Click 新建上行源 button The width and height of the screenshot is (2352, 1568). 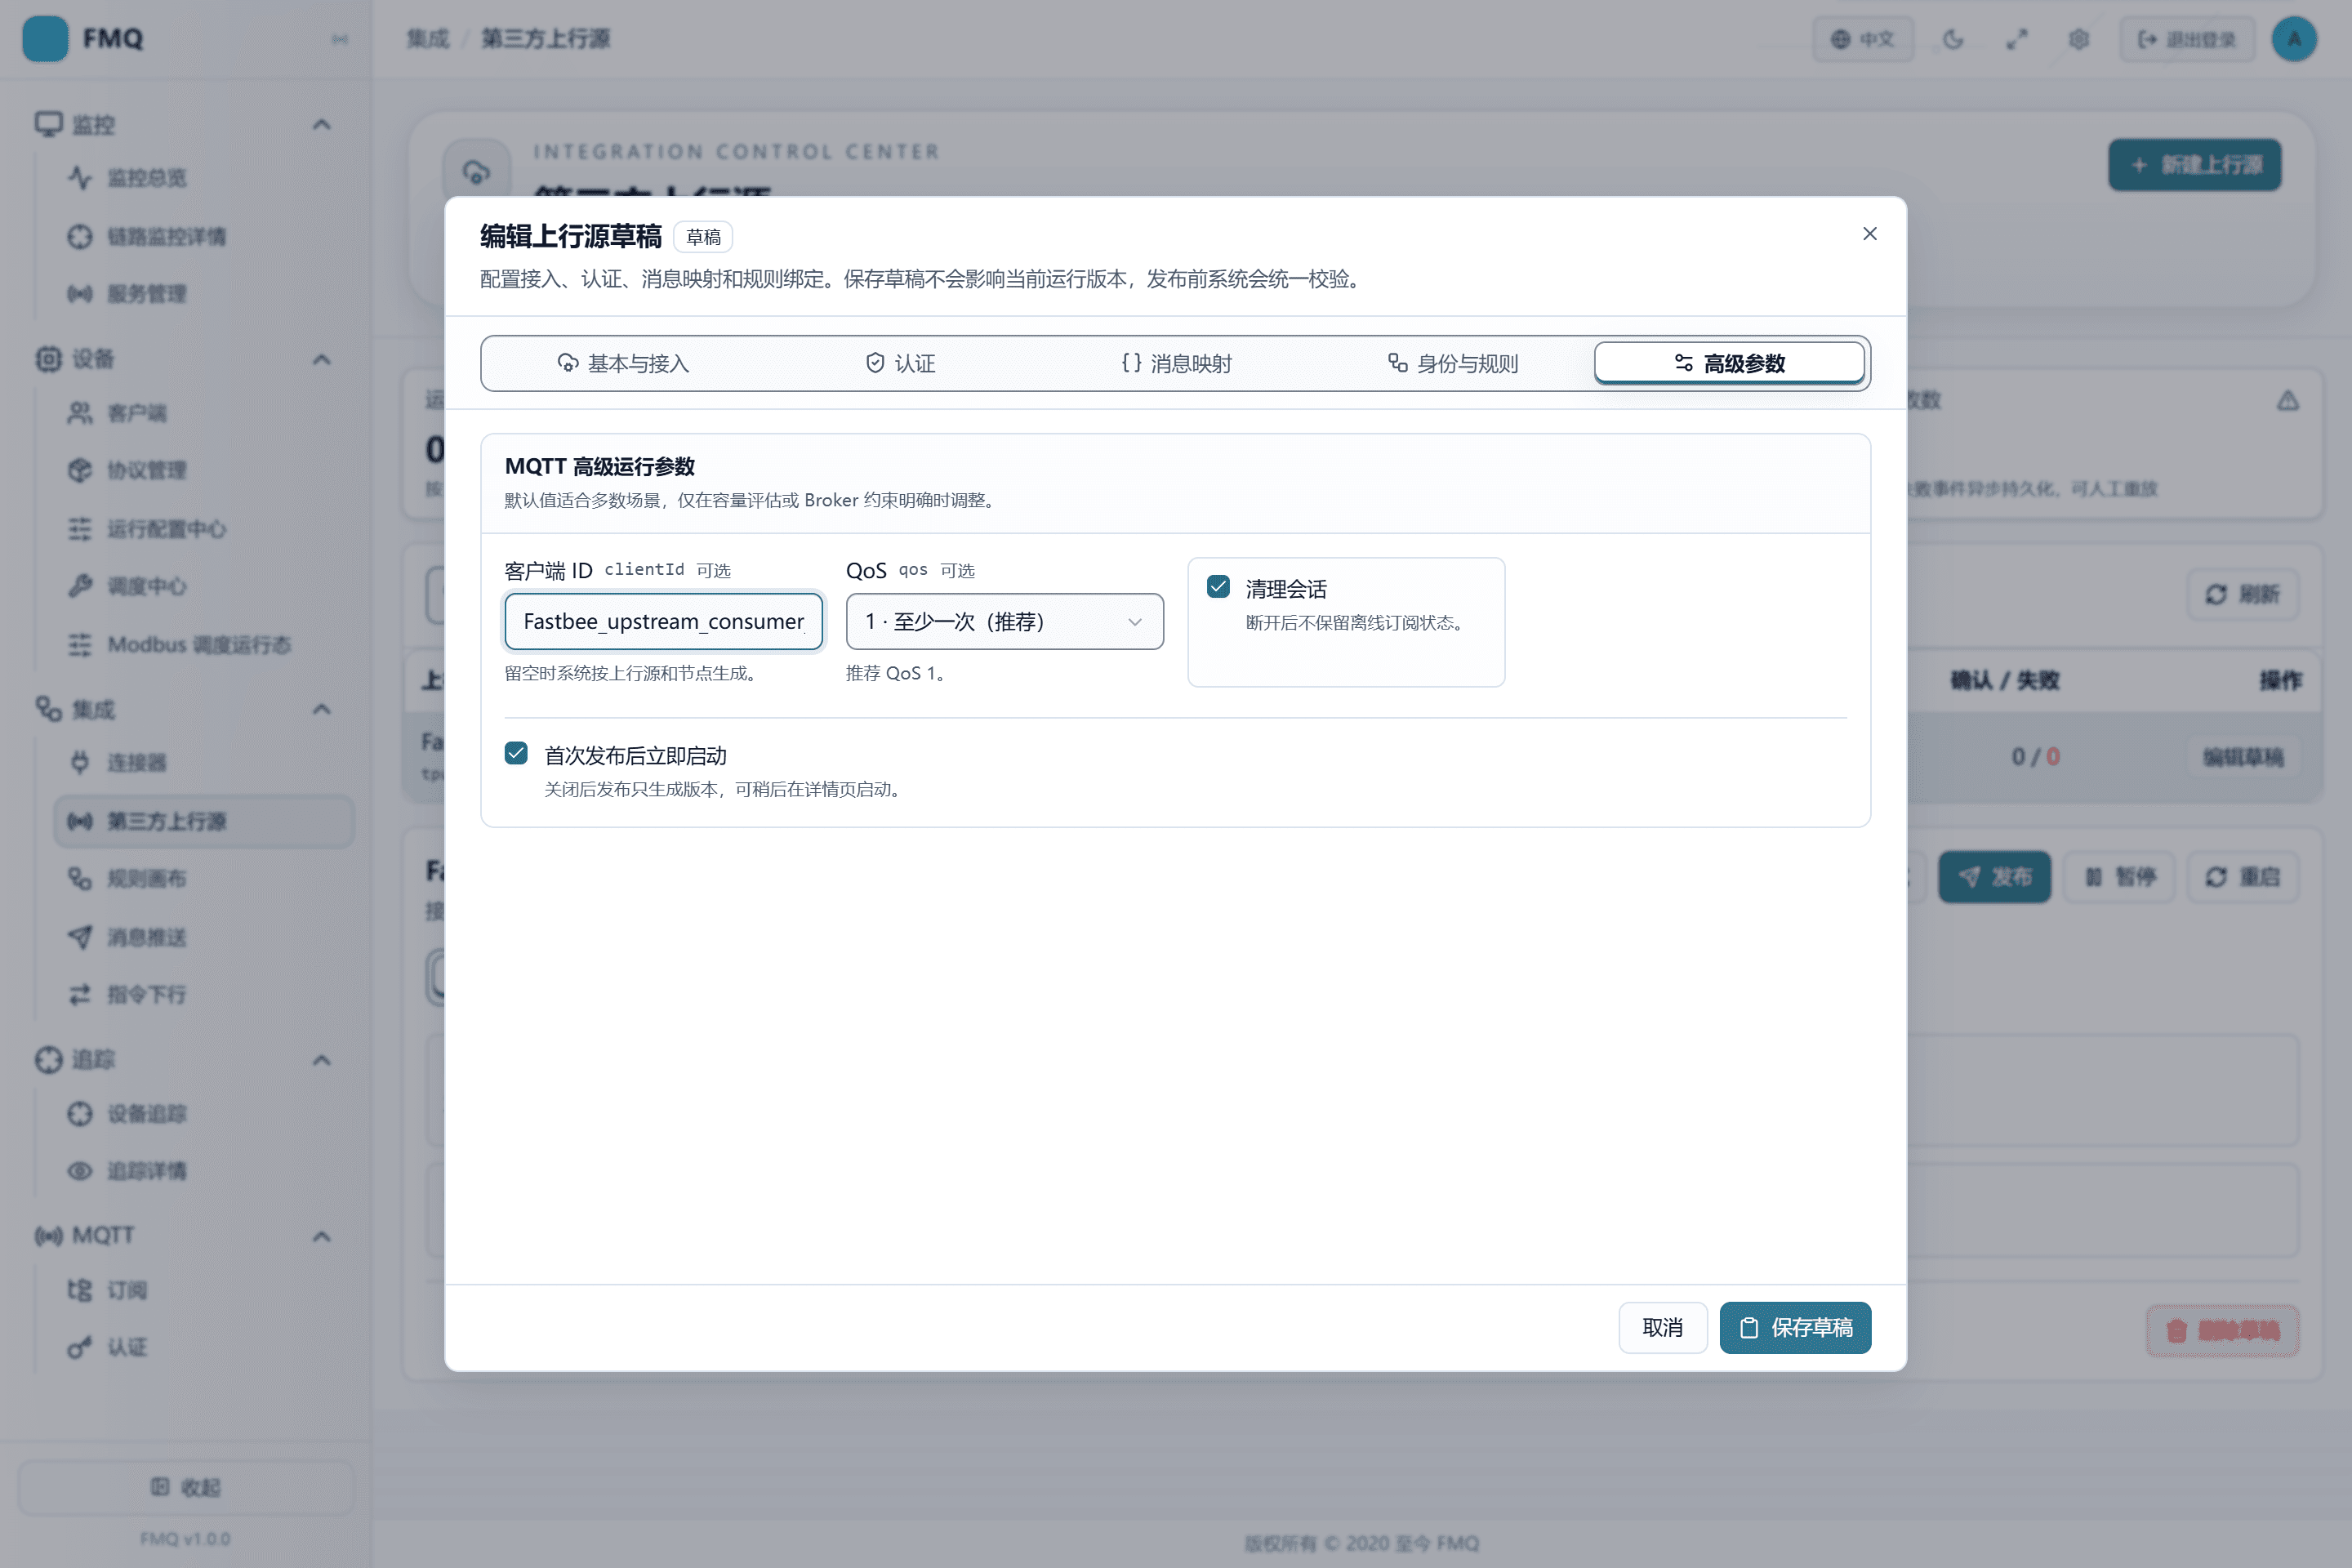2195,165
